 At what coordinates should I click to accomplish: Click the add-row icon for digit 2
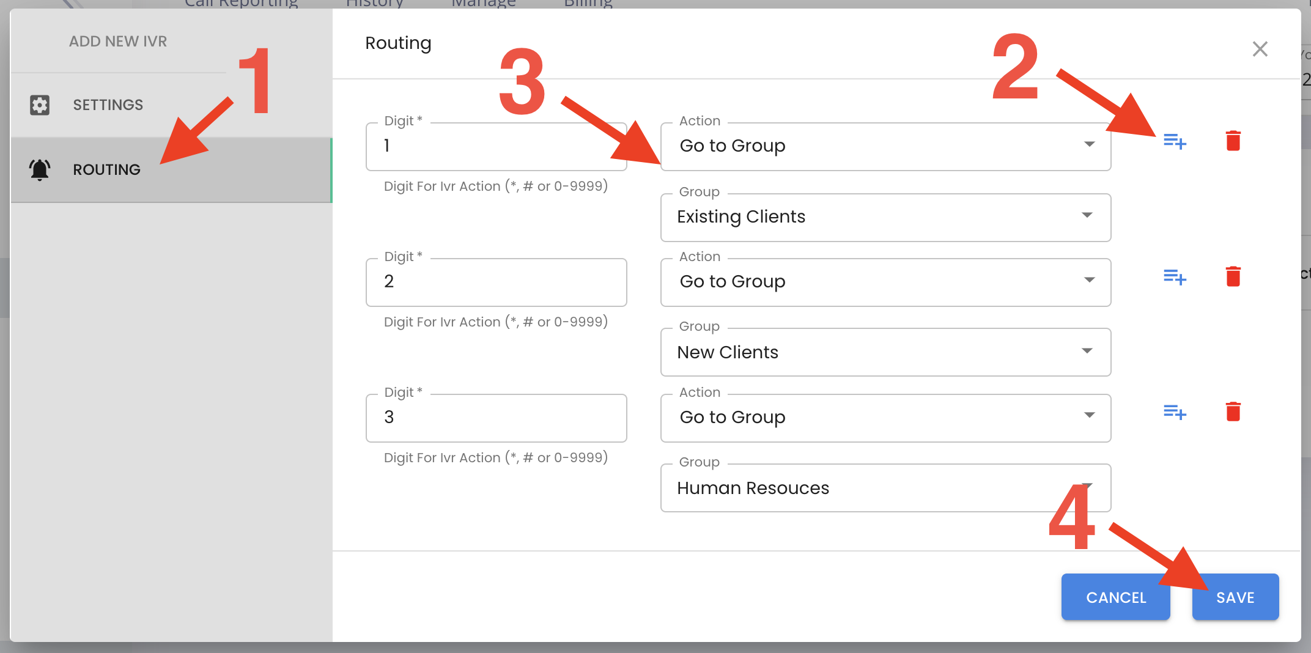pos(1175,277)
